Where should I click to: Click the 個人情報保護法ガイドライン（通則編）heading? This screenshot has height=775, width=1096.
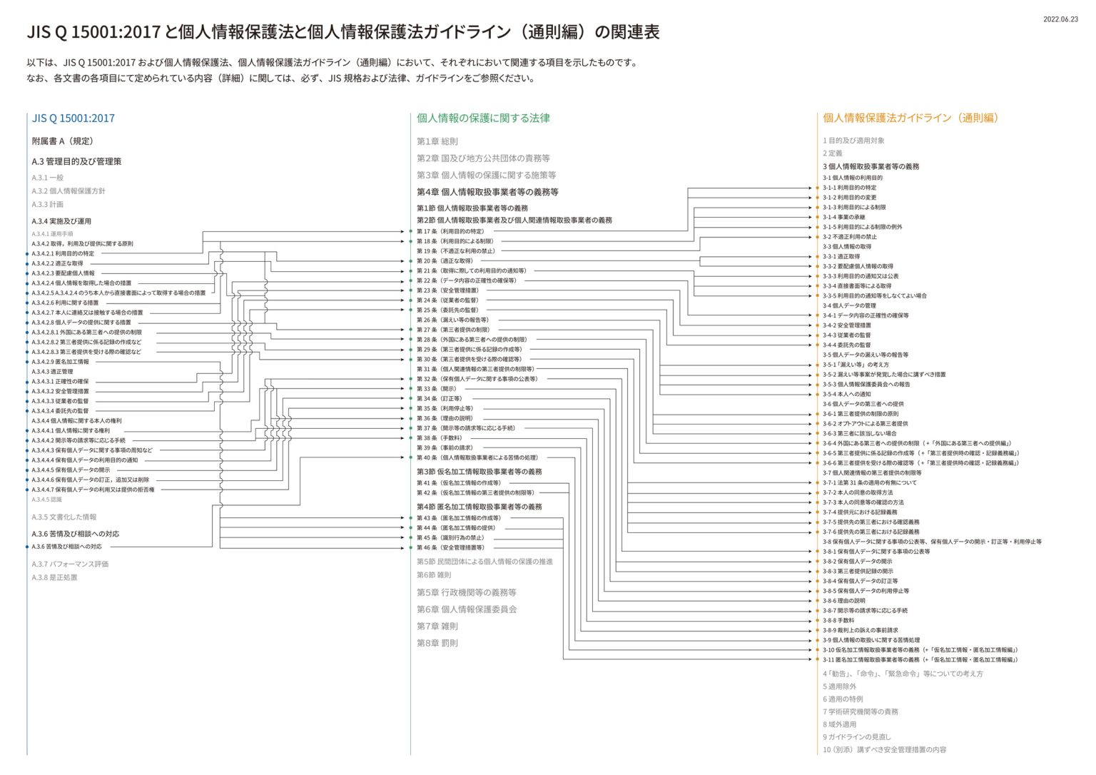912,118
